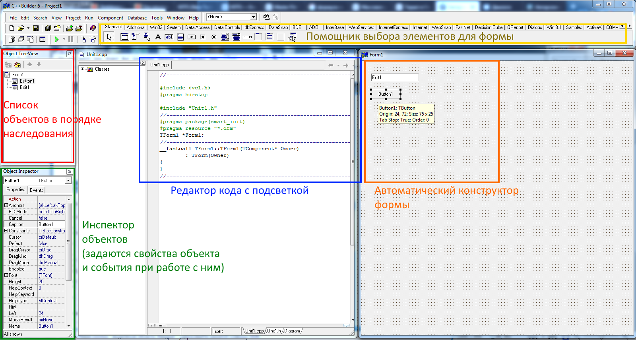Image resolution: width=636 pixels, height=340 pixels.
Task: Expand the Classes node in class explorer
Action: (x=83, y=69)
